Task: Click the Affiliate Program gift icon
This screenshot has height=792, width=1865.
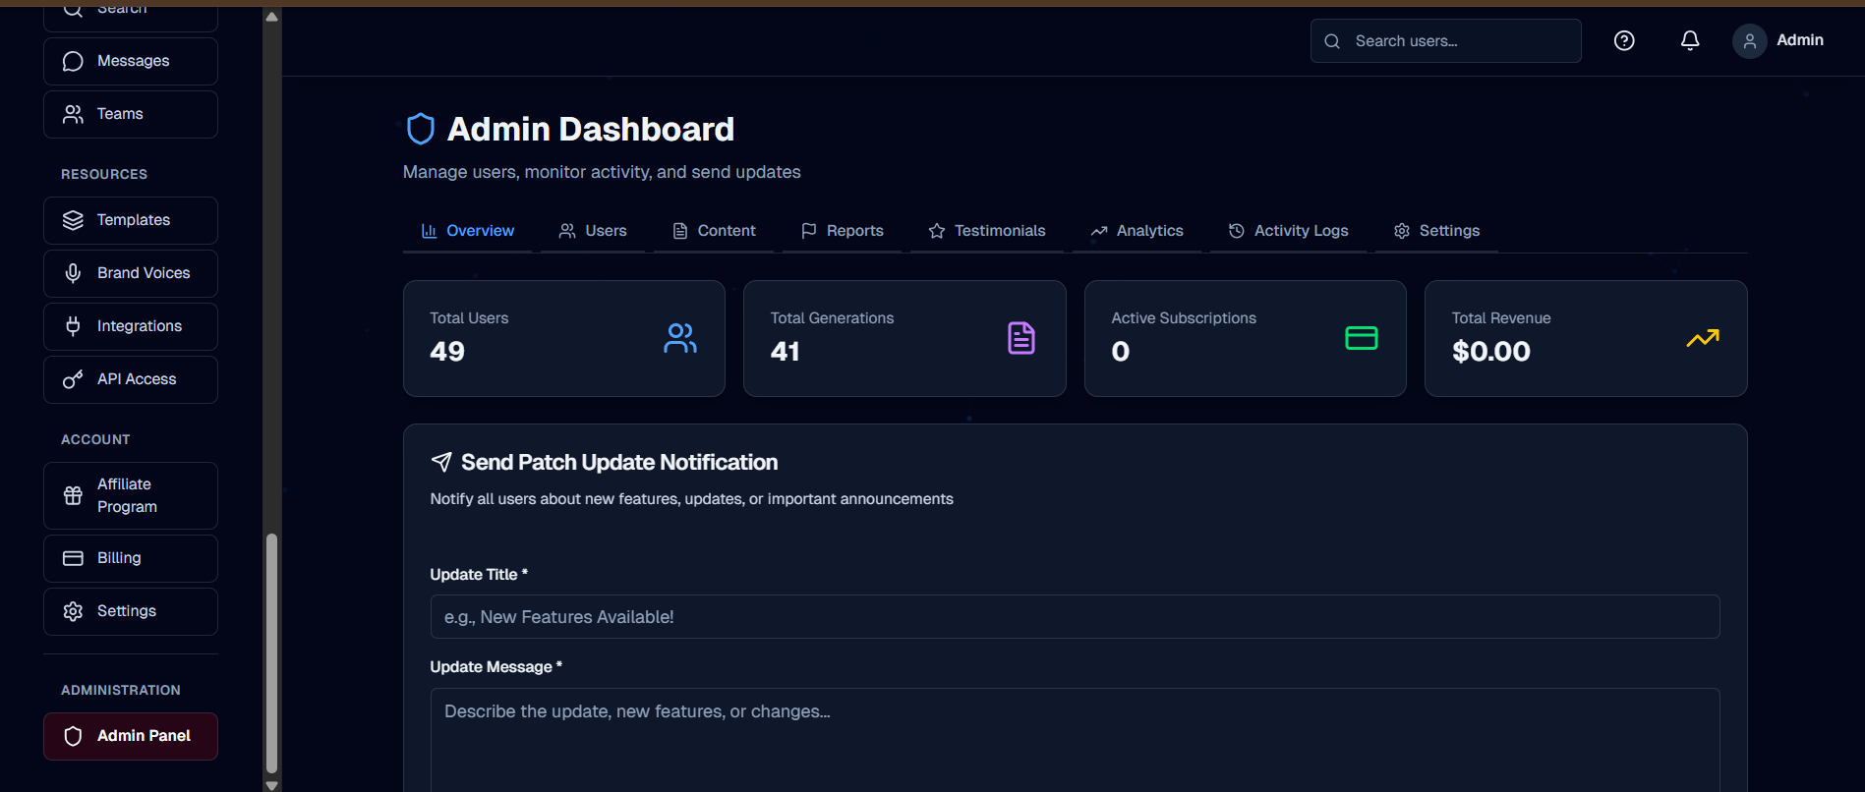Action: [73, 495]
